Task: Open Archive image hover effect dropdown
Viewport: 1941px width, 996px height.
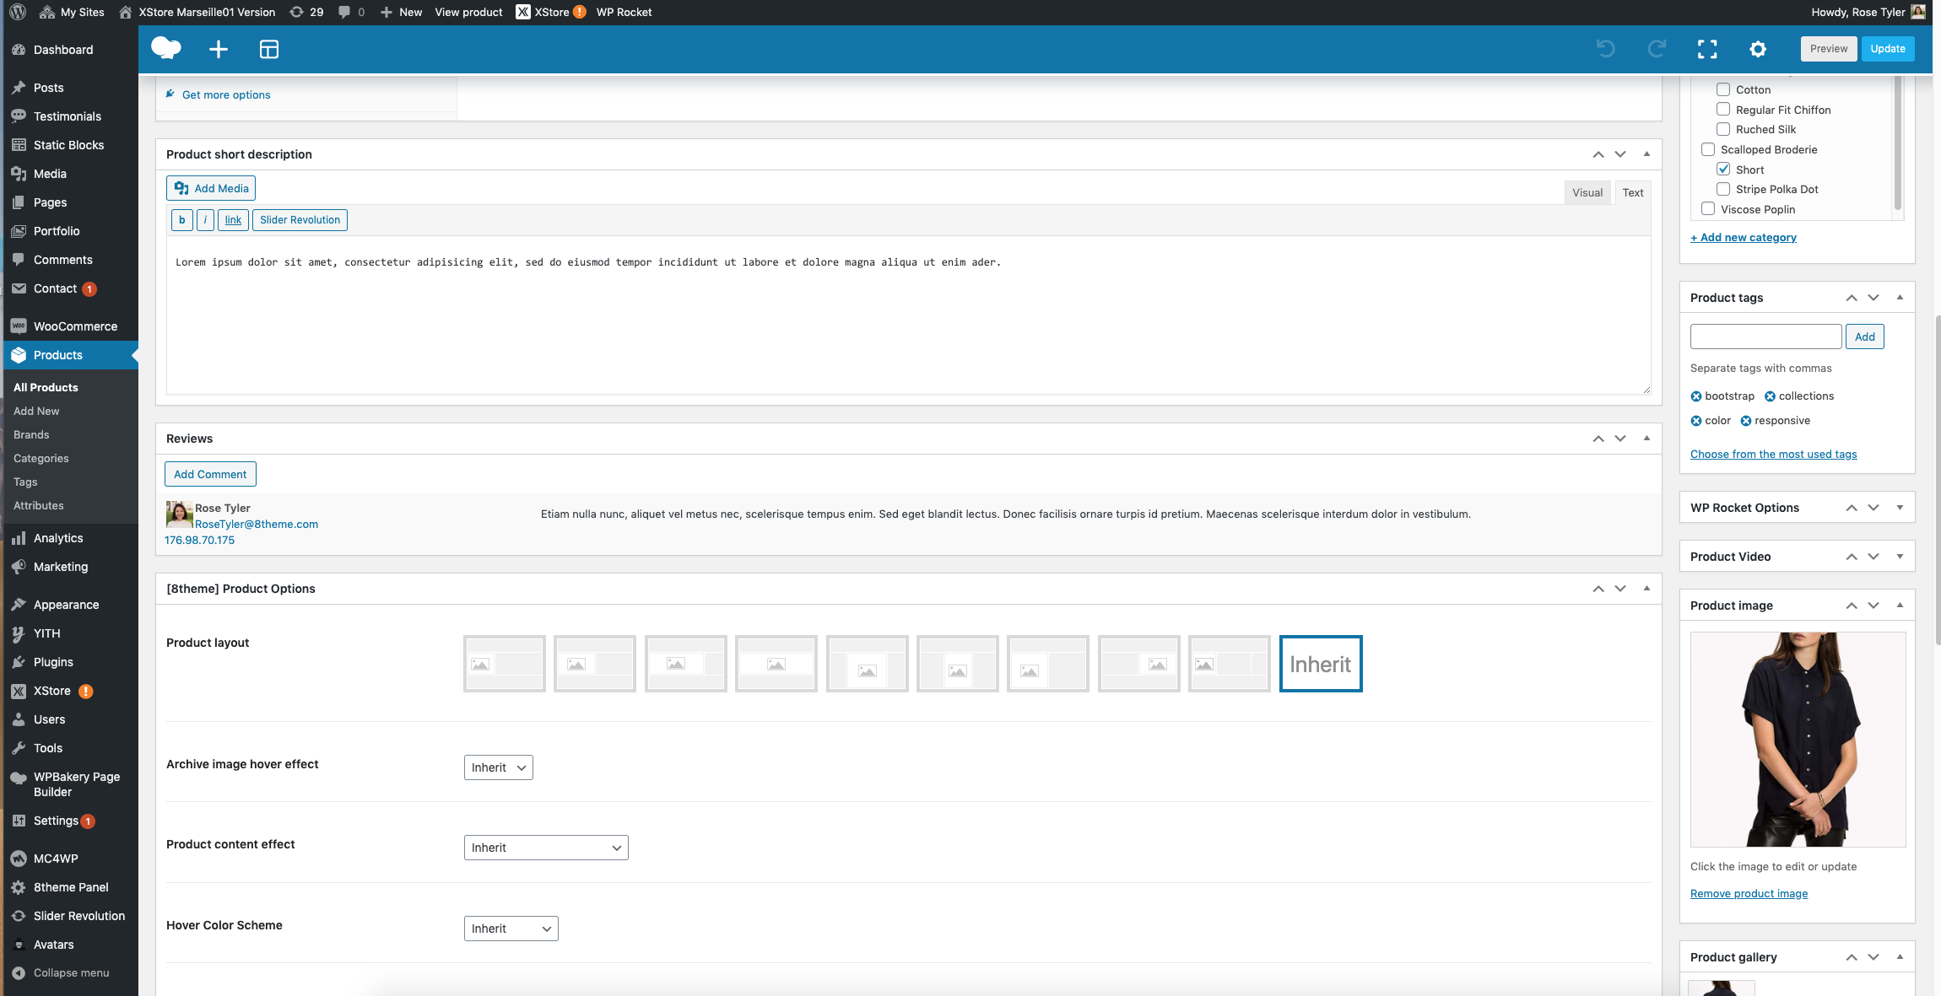Action: [x=498, y=767]
